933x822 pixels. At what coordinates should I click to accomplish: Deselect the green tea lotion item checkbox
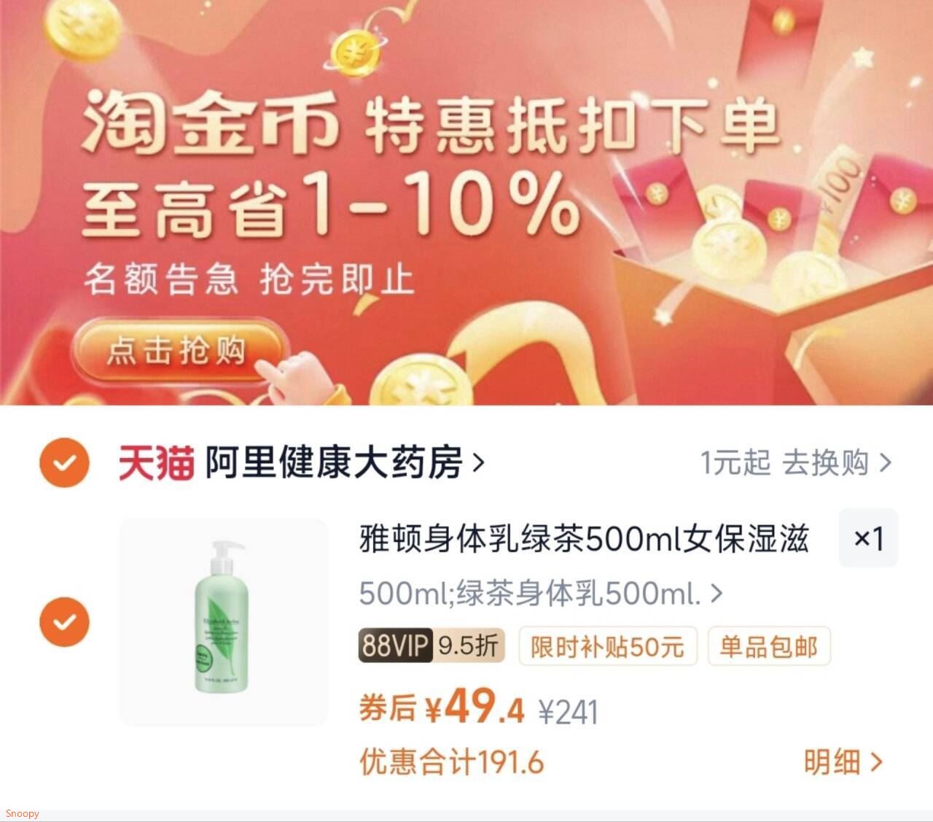pyautogui.click(x=64, y=622)
